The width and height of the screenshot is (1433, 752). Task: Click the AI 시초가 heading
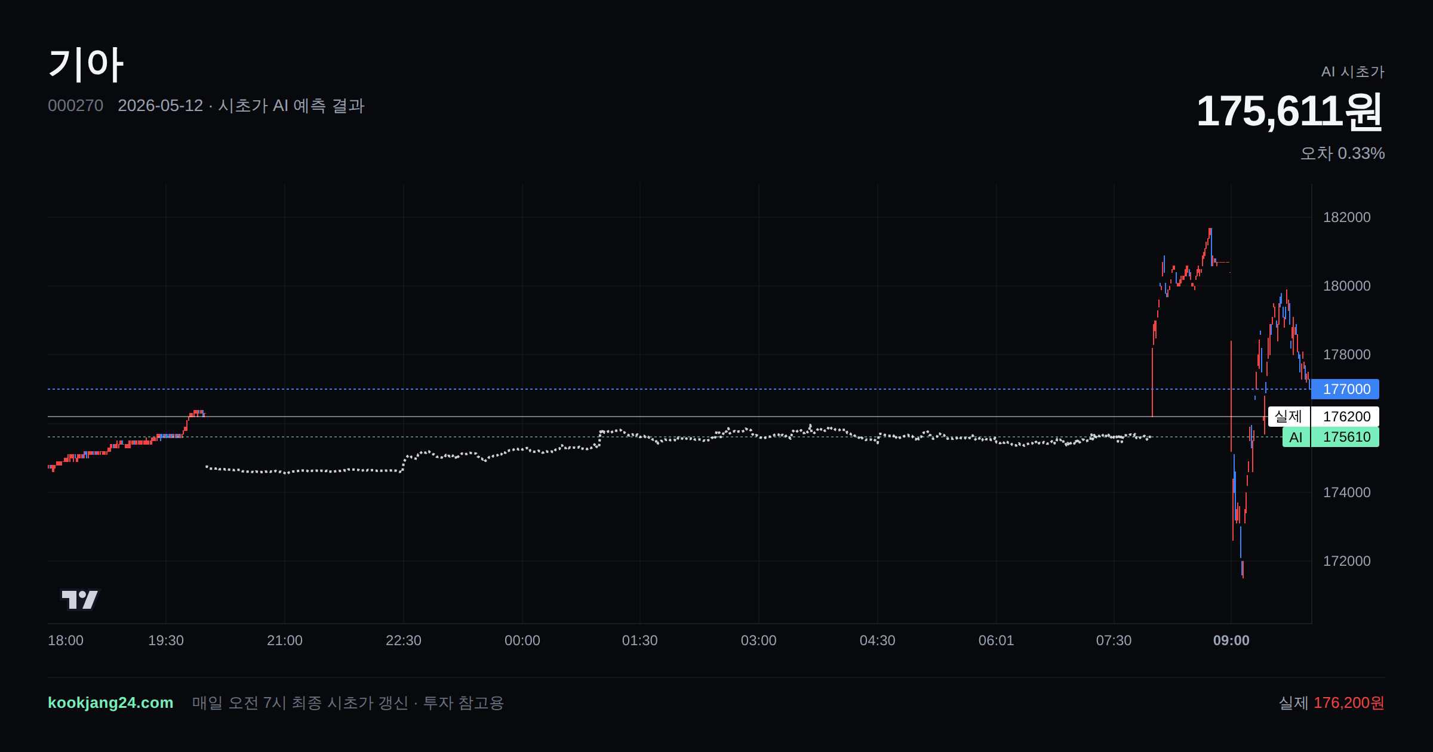coord(1352,72)
